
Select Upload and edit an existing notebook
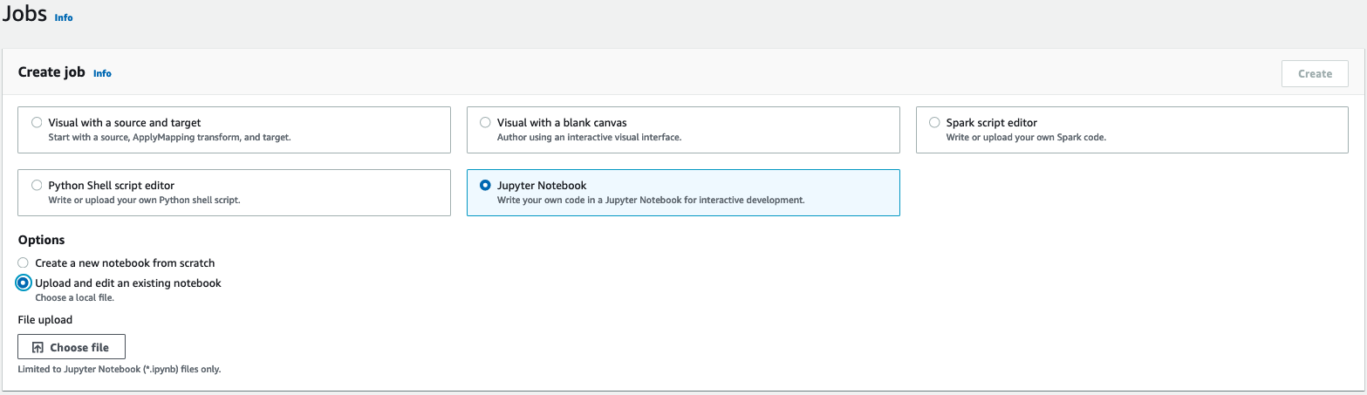click(x=24, y=283)
